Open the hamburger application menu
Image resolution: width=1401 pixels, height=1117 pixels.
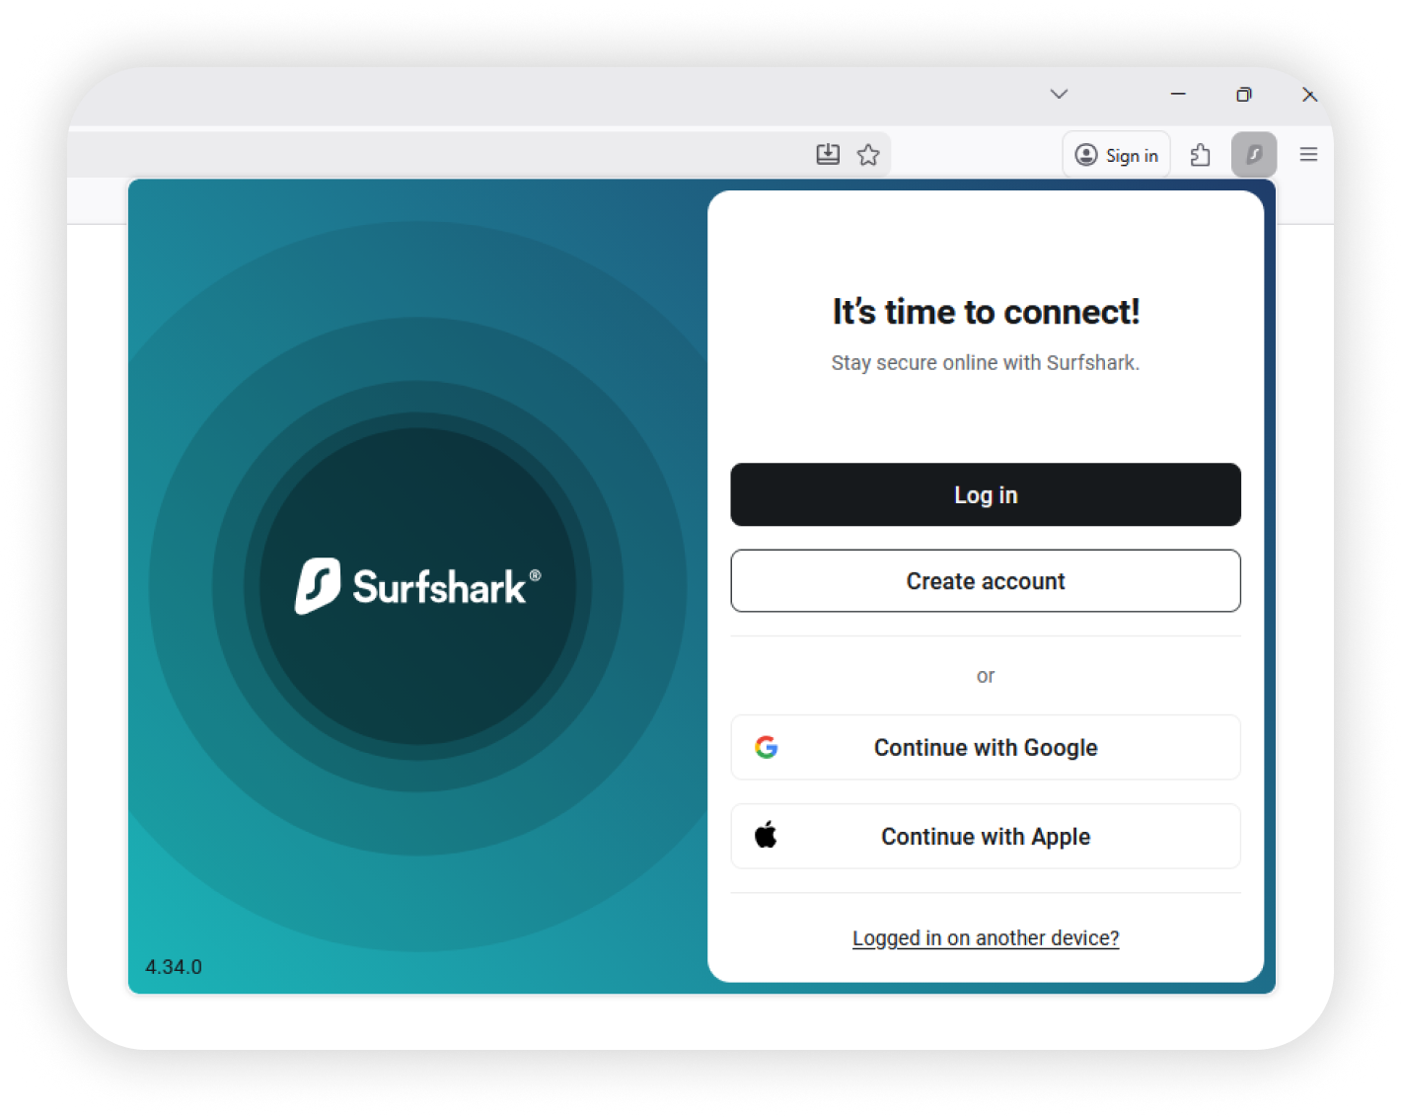1308,154
